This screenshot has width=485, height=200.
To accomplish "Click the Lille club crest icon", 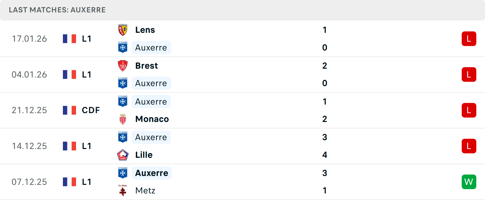I will 123,155.
